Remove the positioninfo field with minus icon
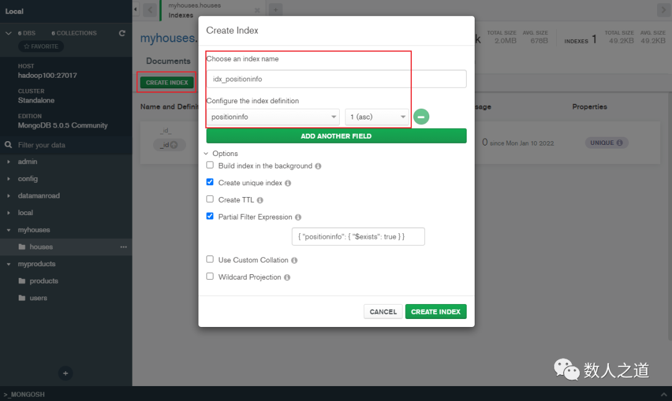672x401 pixels. (x=421, y=116)
